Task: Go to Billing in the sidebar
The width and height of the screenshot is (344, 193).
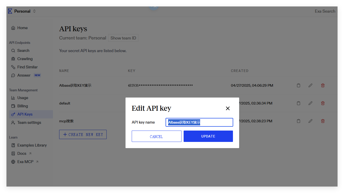Action: click(x=22, y=106)
